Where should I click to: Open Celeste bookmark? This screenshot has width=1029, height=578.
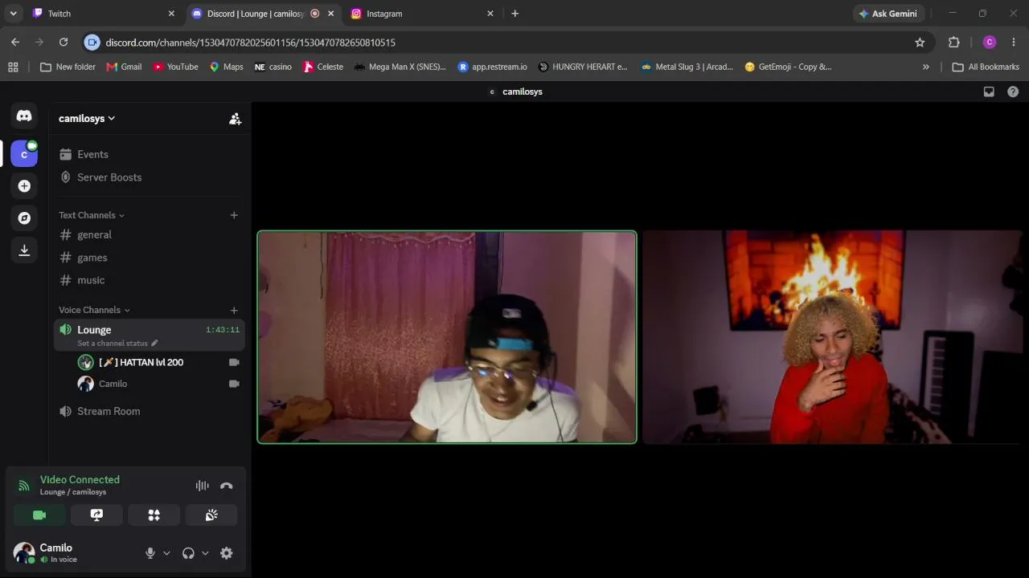coord(322,67)
